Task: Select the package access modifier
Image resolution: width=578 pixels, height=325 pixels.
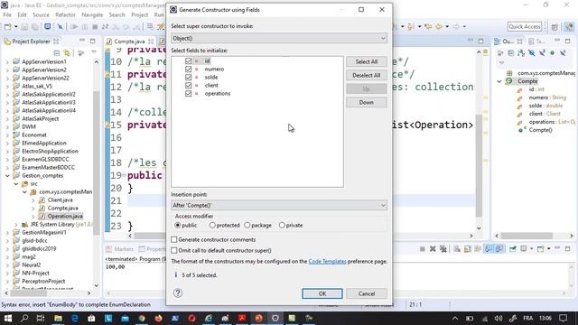Action: click(x=247, y=225)
